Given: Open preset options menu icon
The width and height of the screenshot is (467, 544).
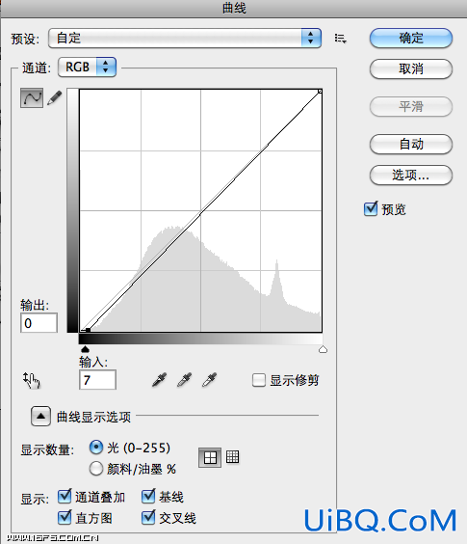Looking at the screenshot, I should pyautogui.click(x=341, y=39).
